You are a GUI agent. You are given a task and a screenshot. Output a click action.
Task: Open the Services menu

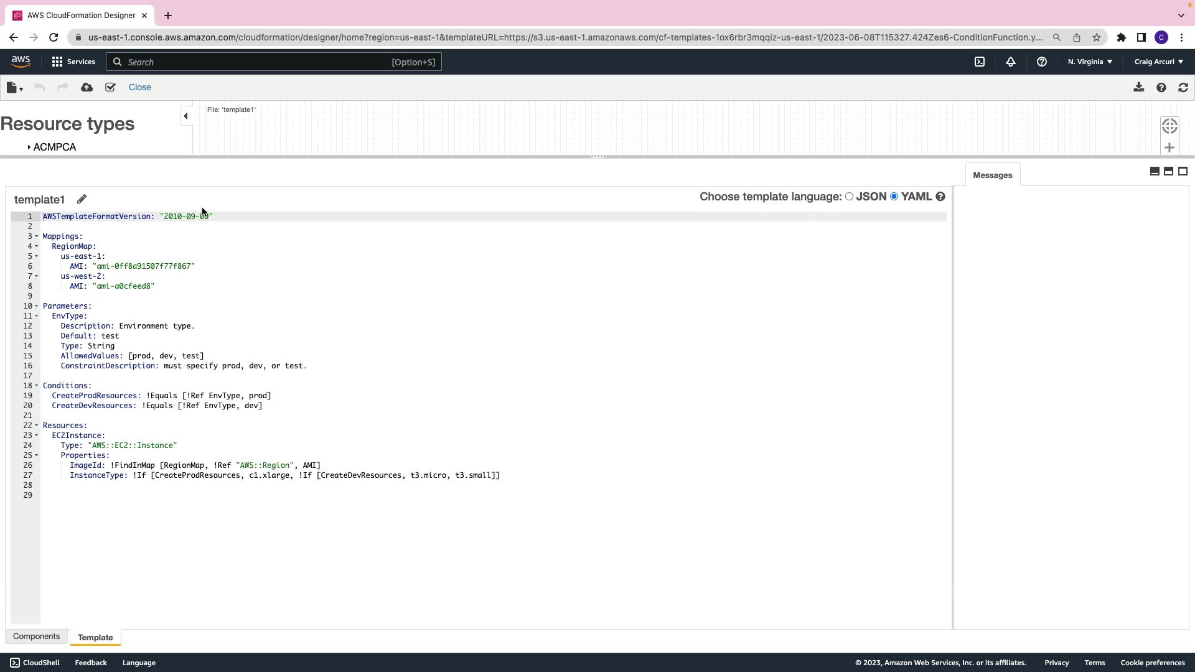[73, 62]
